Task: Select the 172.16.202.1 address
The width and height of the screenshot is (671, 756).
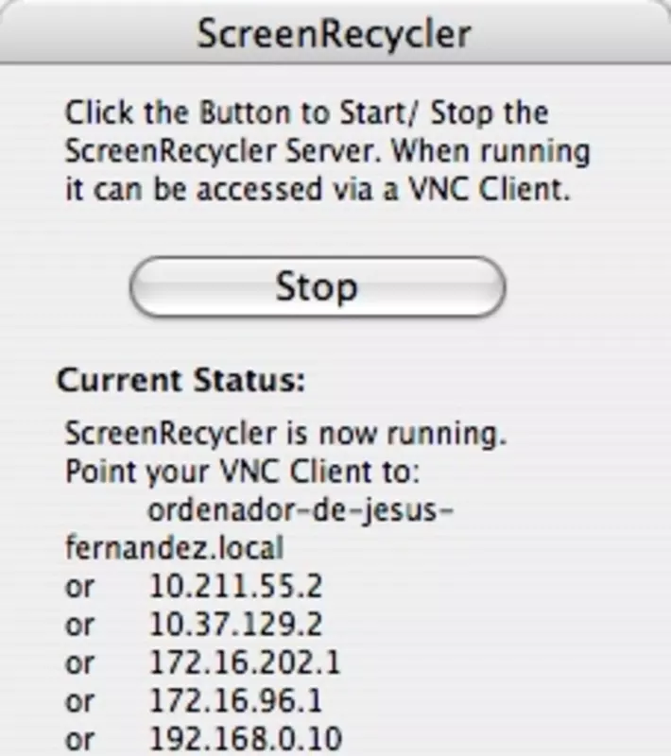Action: [246, 663]
